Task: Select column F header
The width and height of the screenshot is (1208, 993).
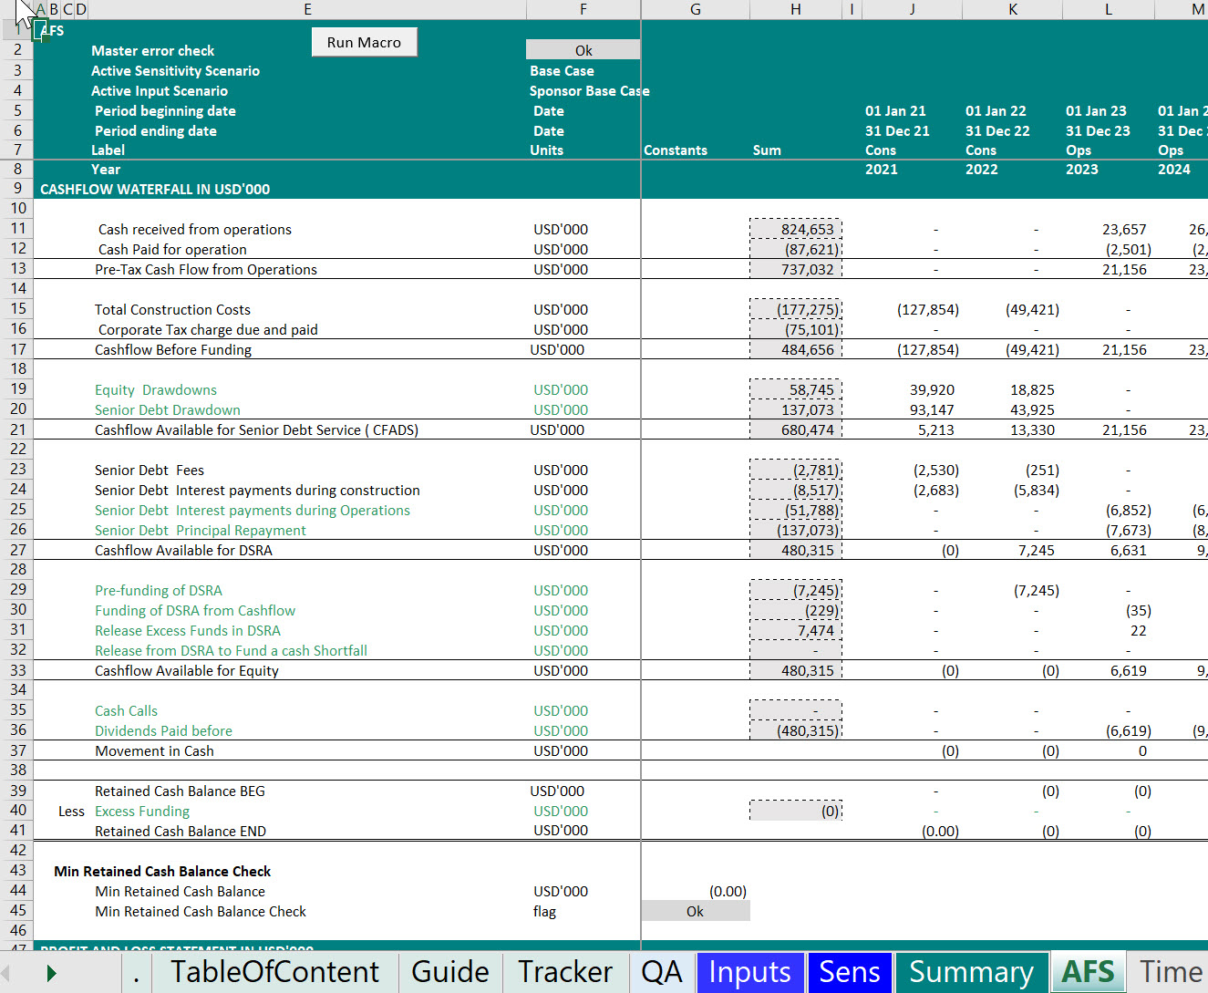Action: pyautogui.click(x=583, y=9)
